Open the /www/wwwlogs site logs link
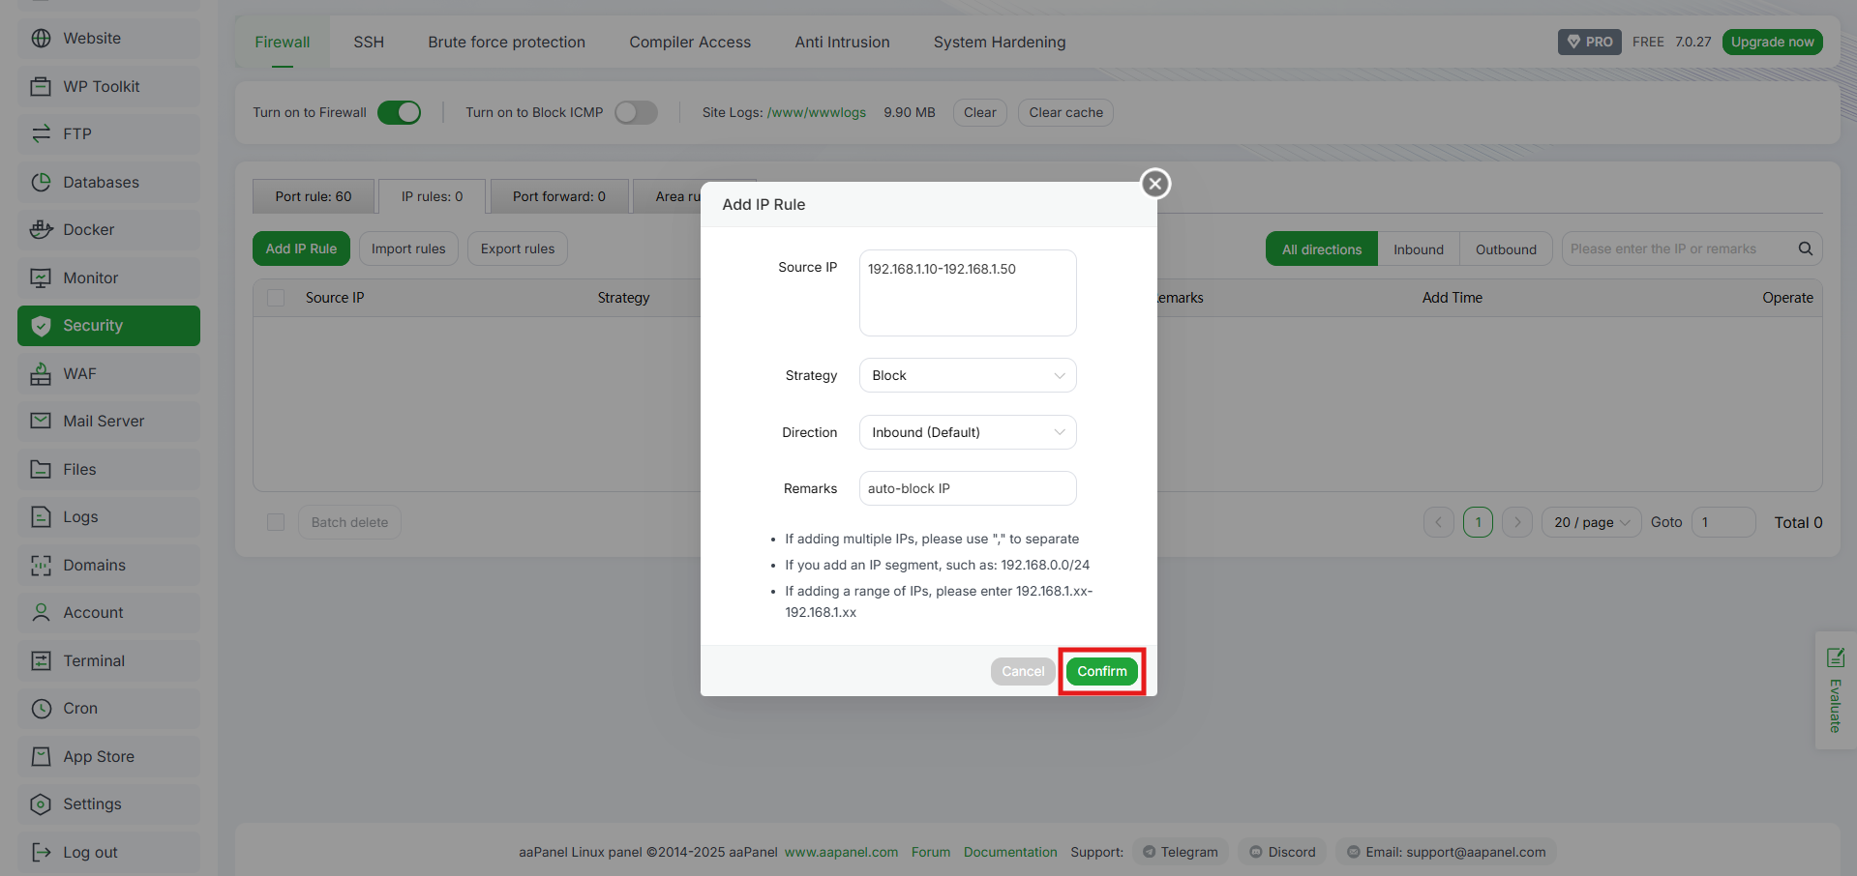The image size is (1857, 876). pyautogui.click(x=817, y=112)
